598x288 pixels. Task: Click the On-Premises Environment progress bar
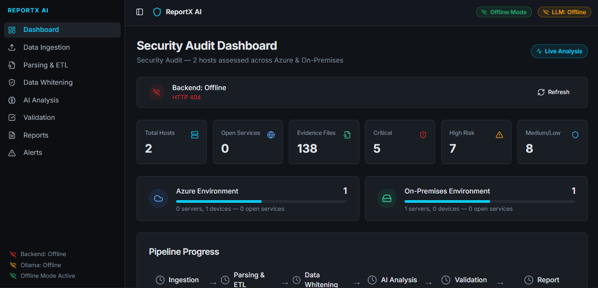[490, 201]
